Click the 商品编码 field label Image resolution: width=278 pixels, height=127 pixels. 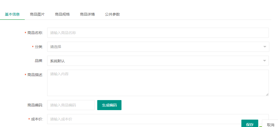[35, 105]
